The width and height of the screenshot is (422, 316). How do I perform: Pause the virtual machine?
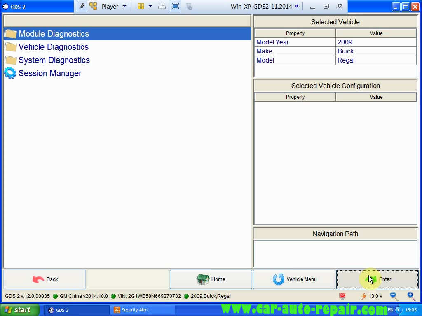pyautogui.click(x=141, y=7)
